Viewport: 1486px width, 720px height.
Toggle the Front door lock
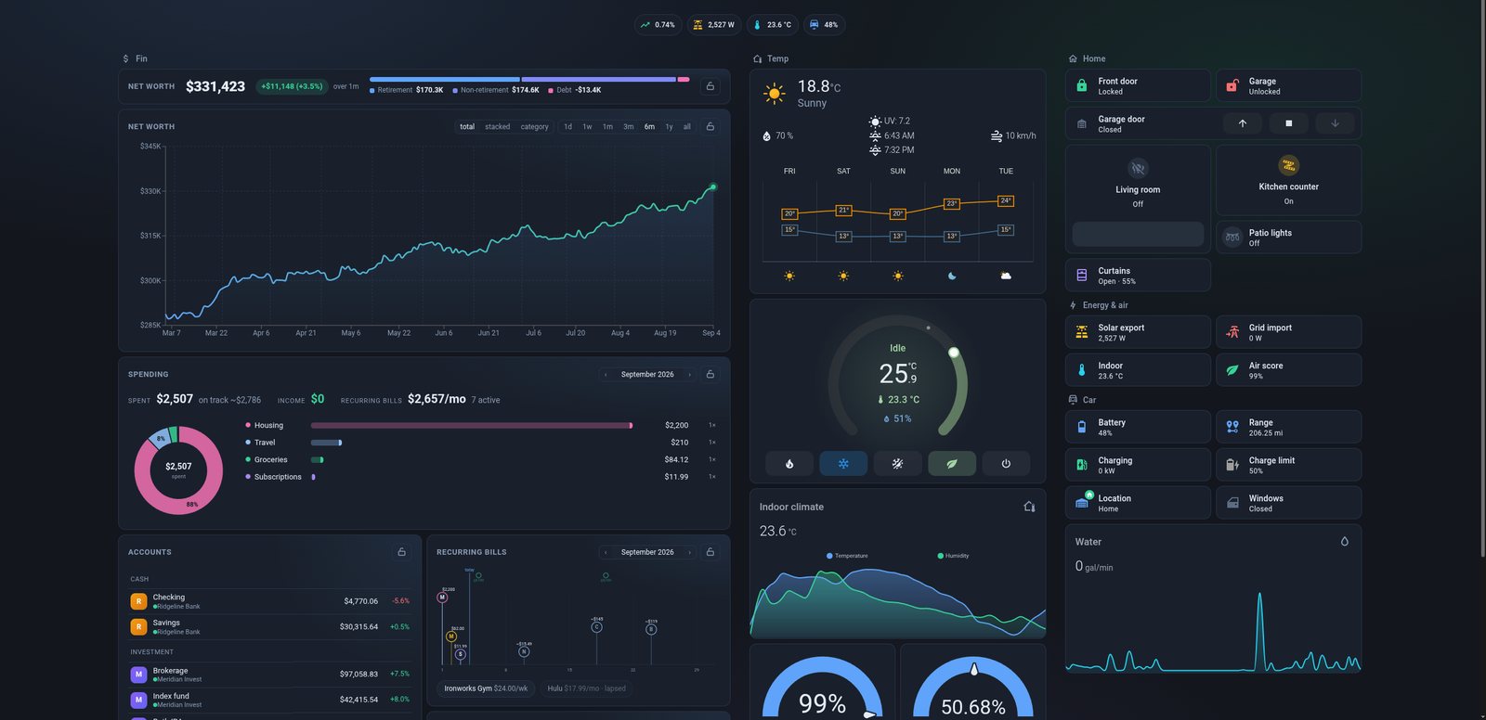(1138, 85)
